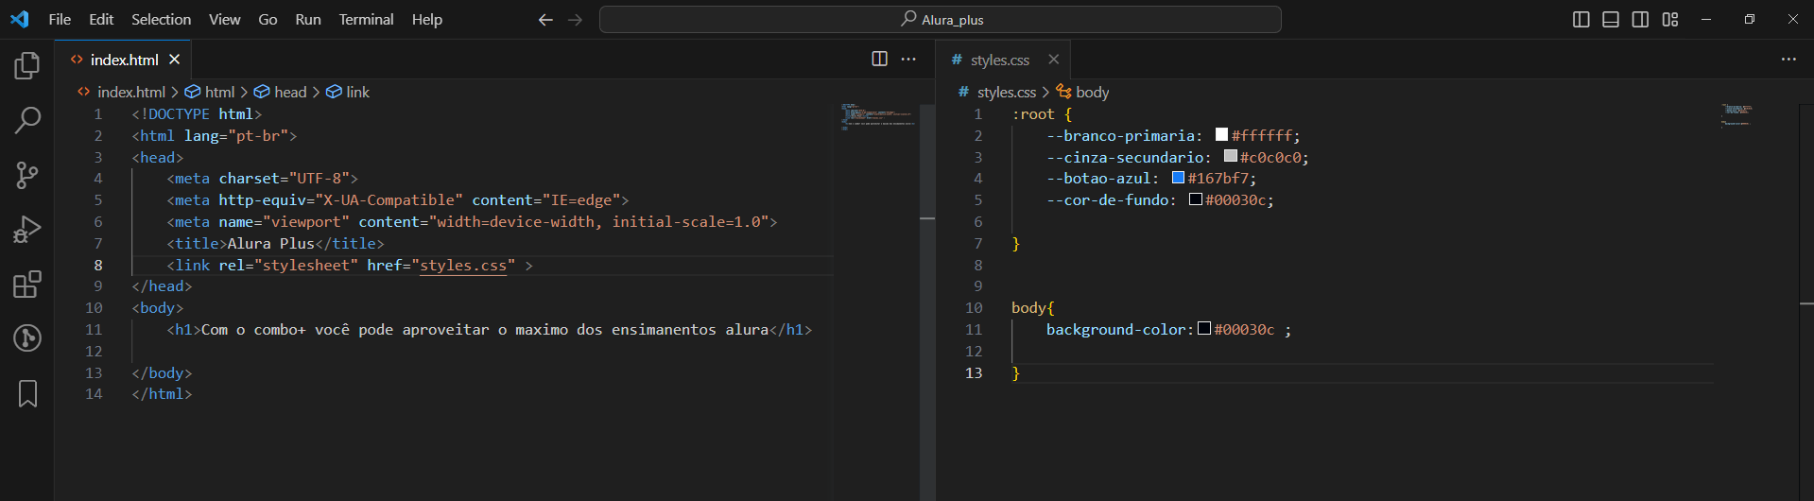Click the styles.css minimap preview
The height and width of the screenshot is (501, 1814).
[1736, 115]
